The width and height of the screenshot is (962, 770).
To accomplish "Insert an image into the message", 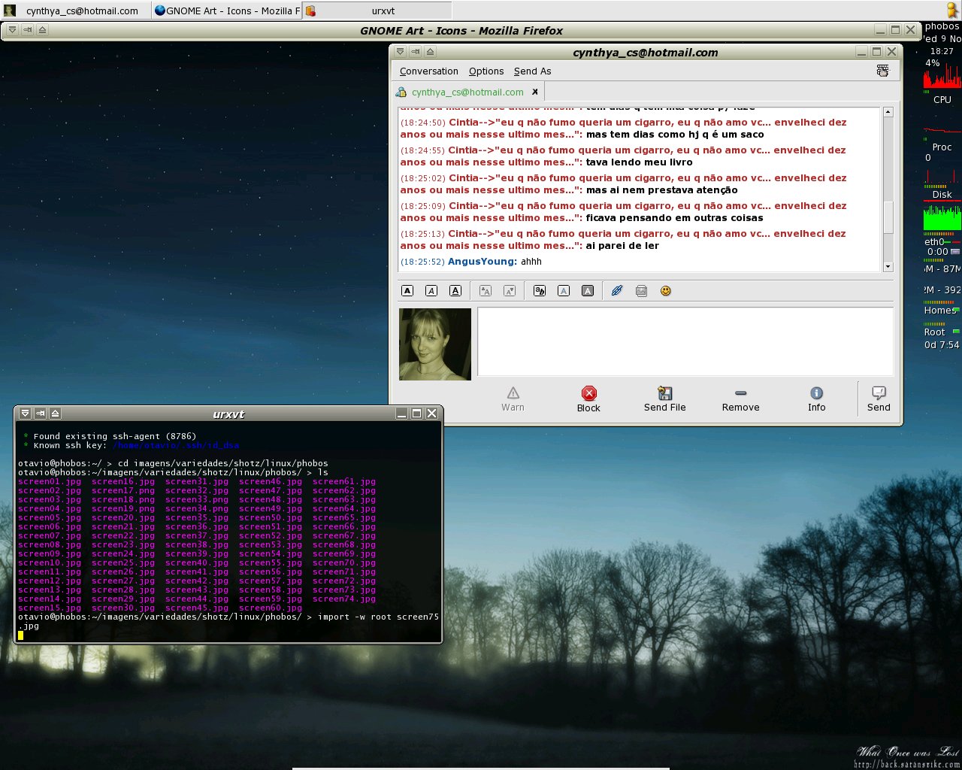I will (x=641, y=291).
